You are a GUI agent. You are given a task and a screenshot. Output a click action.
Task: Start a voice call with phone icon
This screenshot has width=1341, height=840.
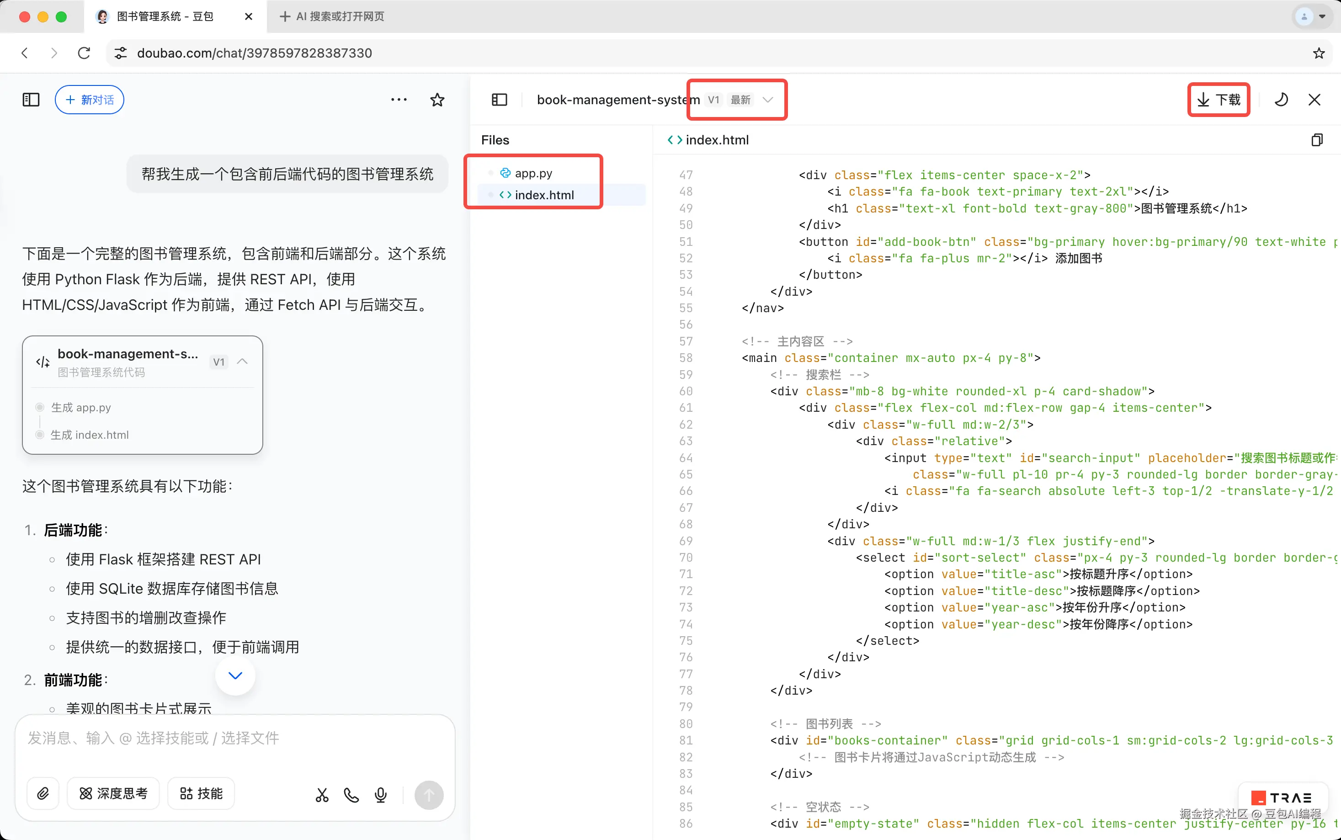[x=351, y=795]
